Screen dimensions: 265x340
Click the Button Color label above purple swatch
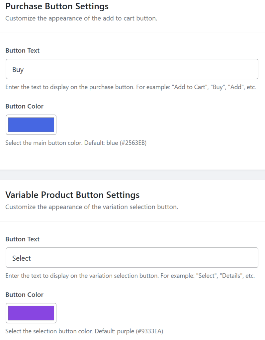[25, 295]
